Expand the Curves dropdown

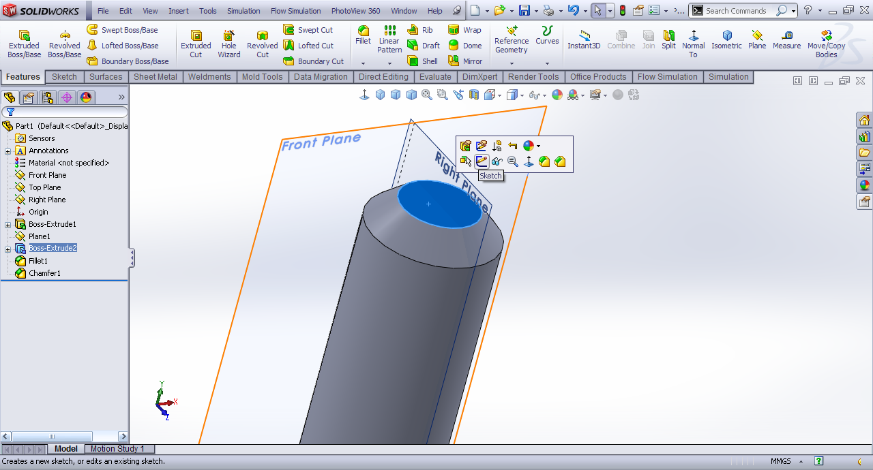[547, 63]
